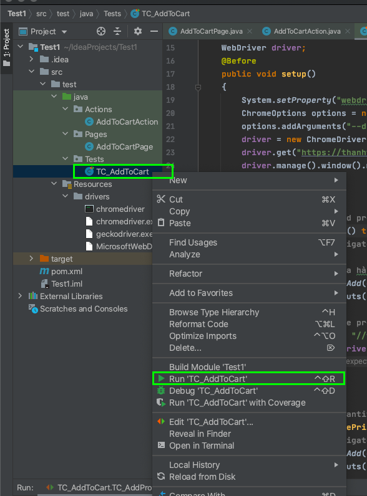Select Scratches and Consoles node

78,308
